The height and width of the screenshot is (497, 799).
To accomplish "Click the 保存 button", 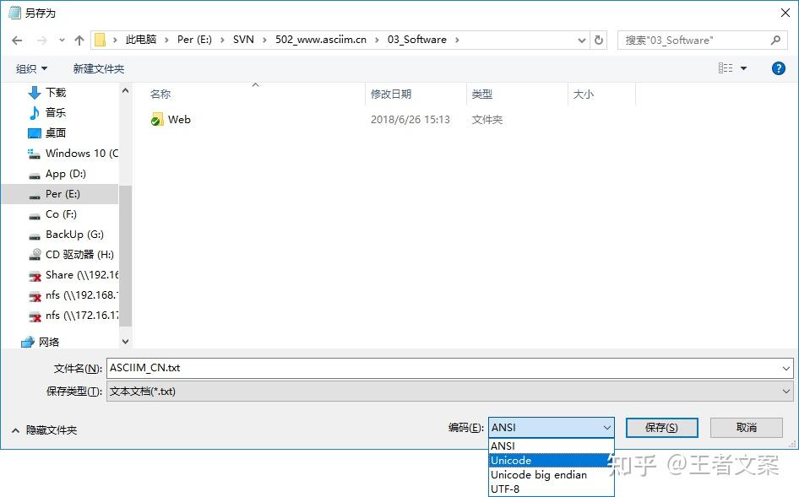I will click(660, 428).
